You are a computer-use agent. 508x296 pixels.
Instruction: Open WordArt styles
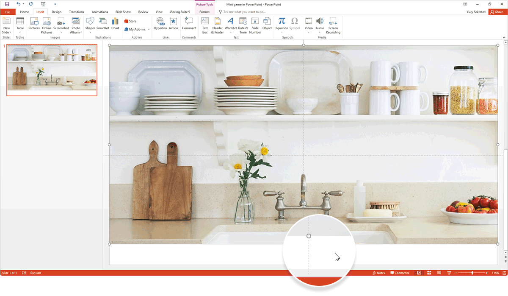231,23
